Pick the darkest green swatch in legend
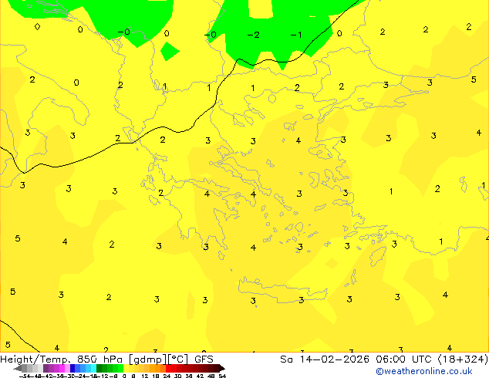 (99, 369)
